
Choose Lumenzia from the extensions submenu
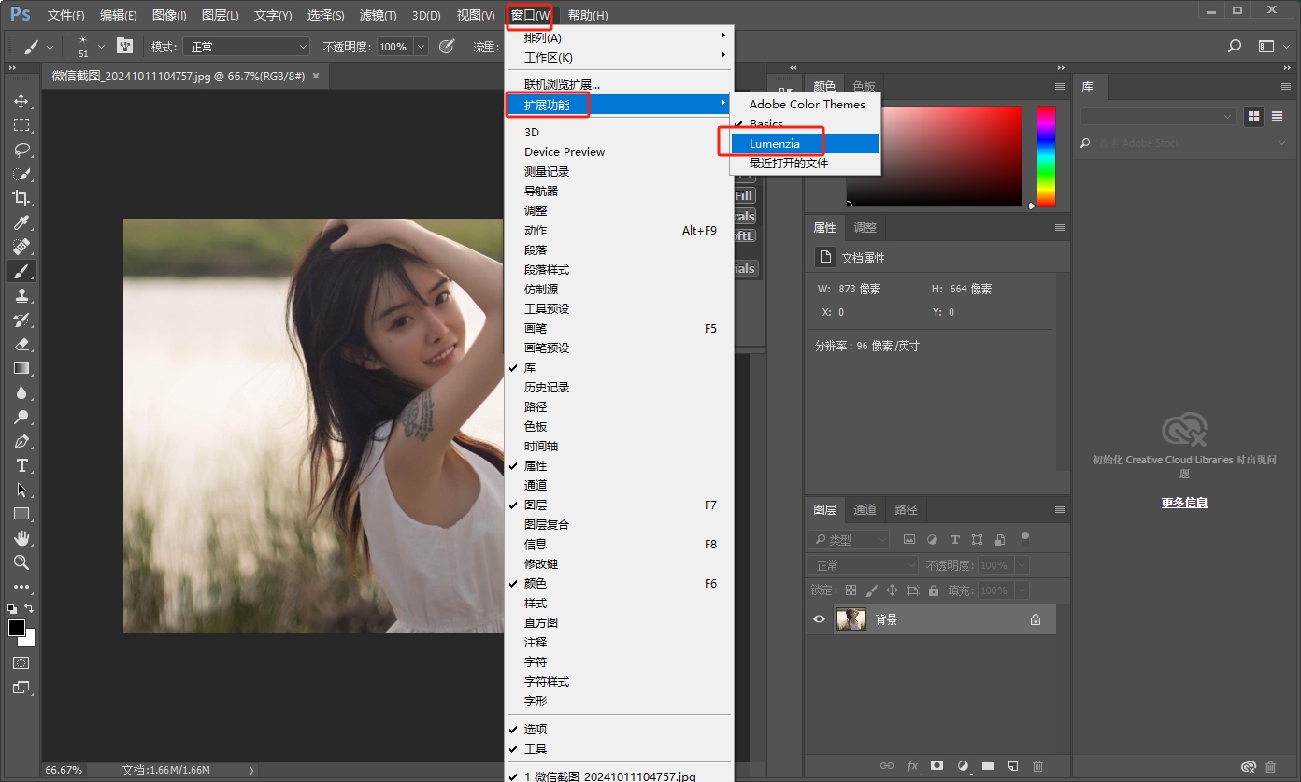[x=775, y=144]
